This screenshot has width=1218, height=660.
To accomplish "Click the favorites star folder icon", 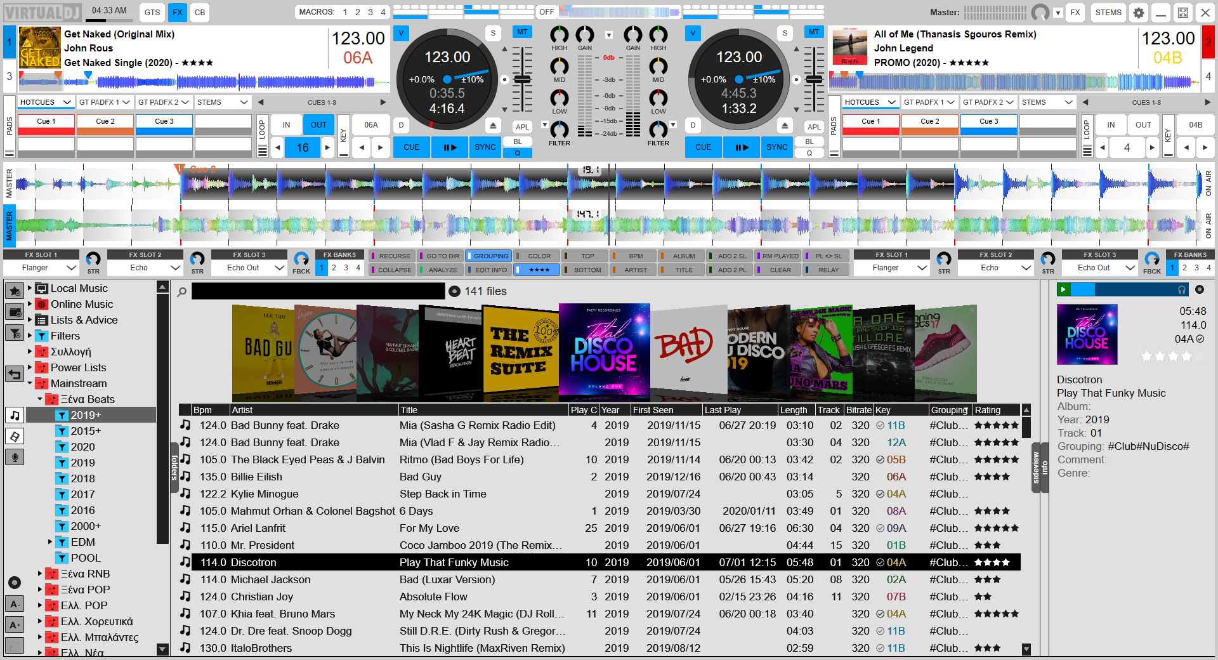I will coord(14,291).
